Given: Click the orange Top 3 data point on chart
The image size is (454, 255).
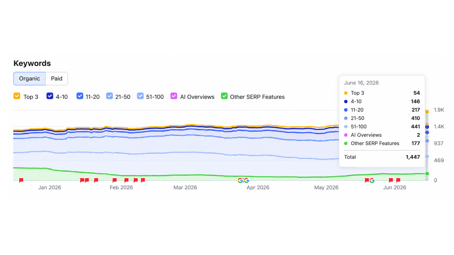Looking at the screenshot, I should [427, 112].
